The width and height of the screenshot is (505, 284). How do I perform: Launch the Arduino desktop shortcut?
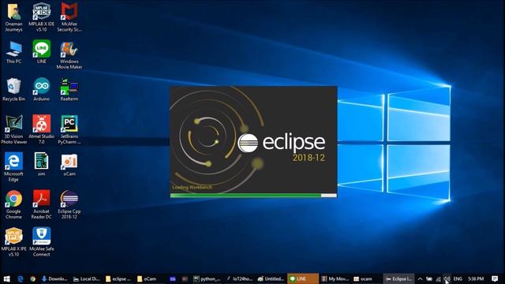pos(42,89)
